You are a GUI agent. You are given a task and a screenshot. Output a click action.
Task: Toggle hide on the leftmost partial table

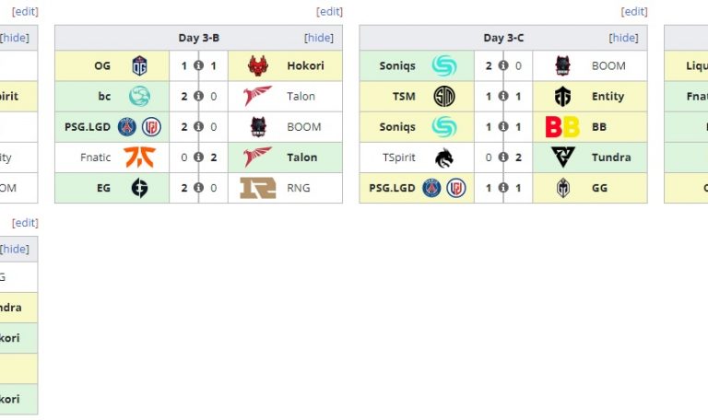pos(15,38)
